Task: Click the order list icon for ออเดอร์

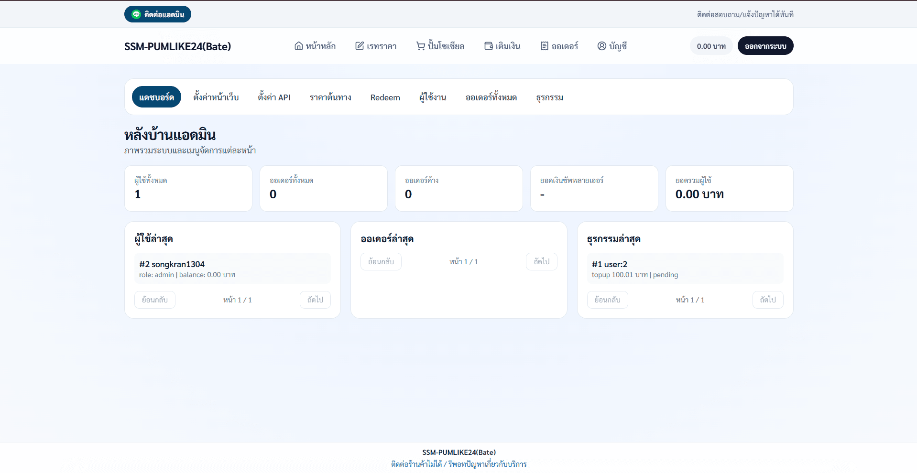Action: [x=545, y=46]
